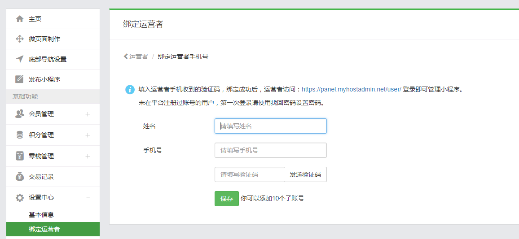The width and height of the screenshot is (519, 239).
Task: Click the blue info icon above the form
Action: (x=130, y=89)
